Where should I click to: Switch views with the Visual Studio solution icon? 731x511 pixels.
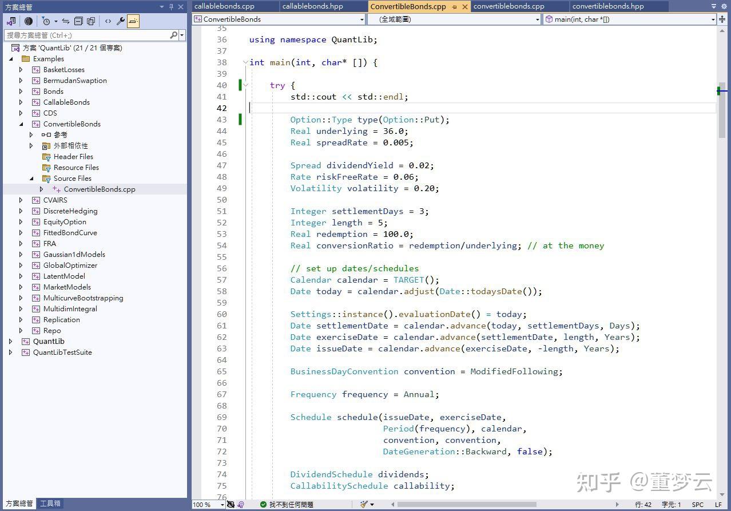tap(11, 21)
